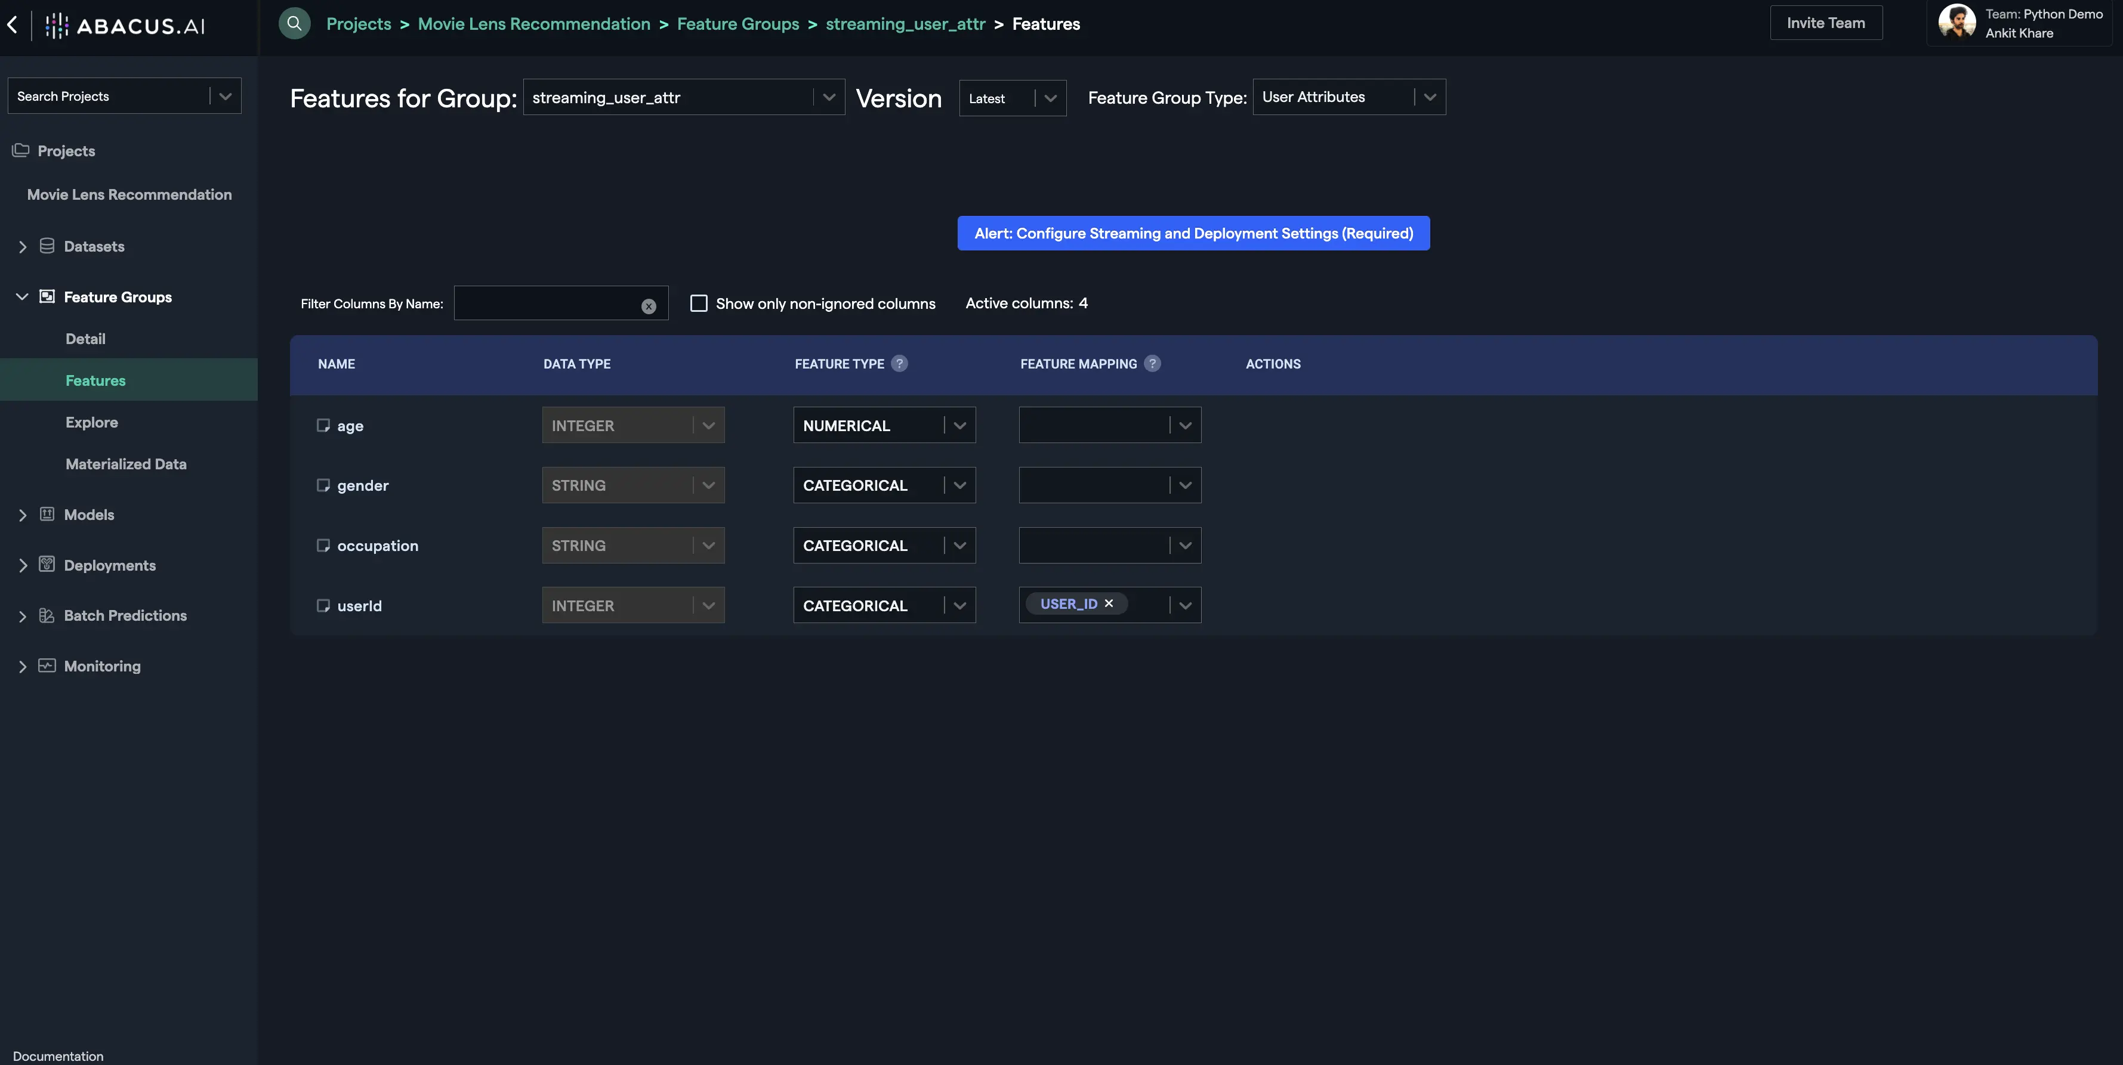Open the Materialized Data section
This screenshot has width=2123, height=1065.
(x=125, y=463)
